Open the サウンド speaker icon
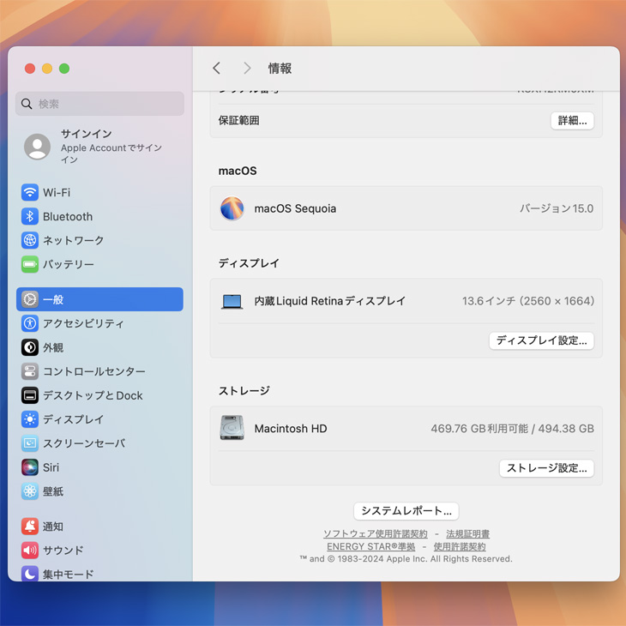The width and height of the screenshot is (626, 626). (x=30, y=551)
